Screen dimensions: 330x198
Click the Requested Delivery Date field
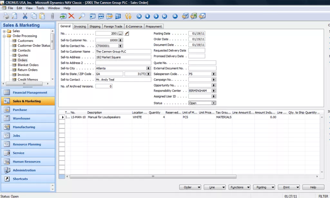[x=197, y=50]
